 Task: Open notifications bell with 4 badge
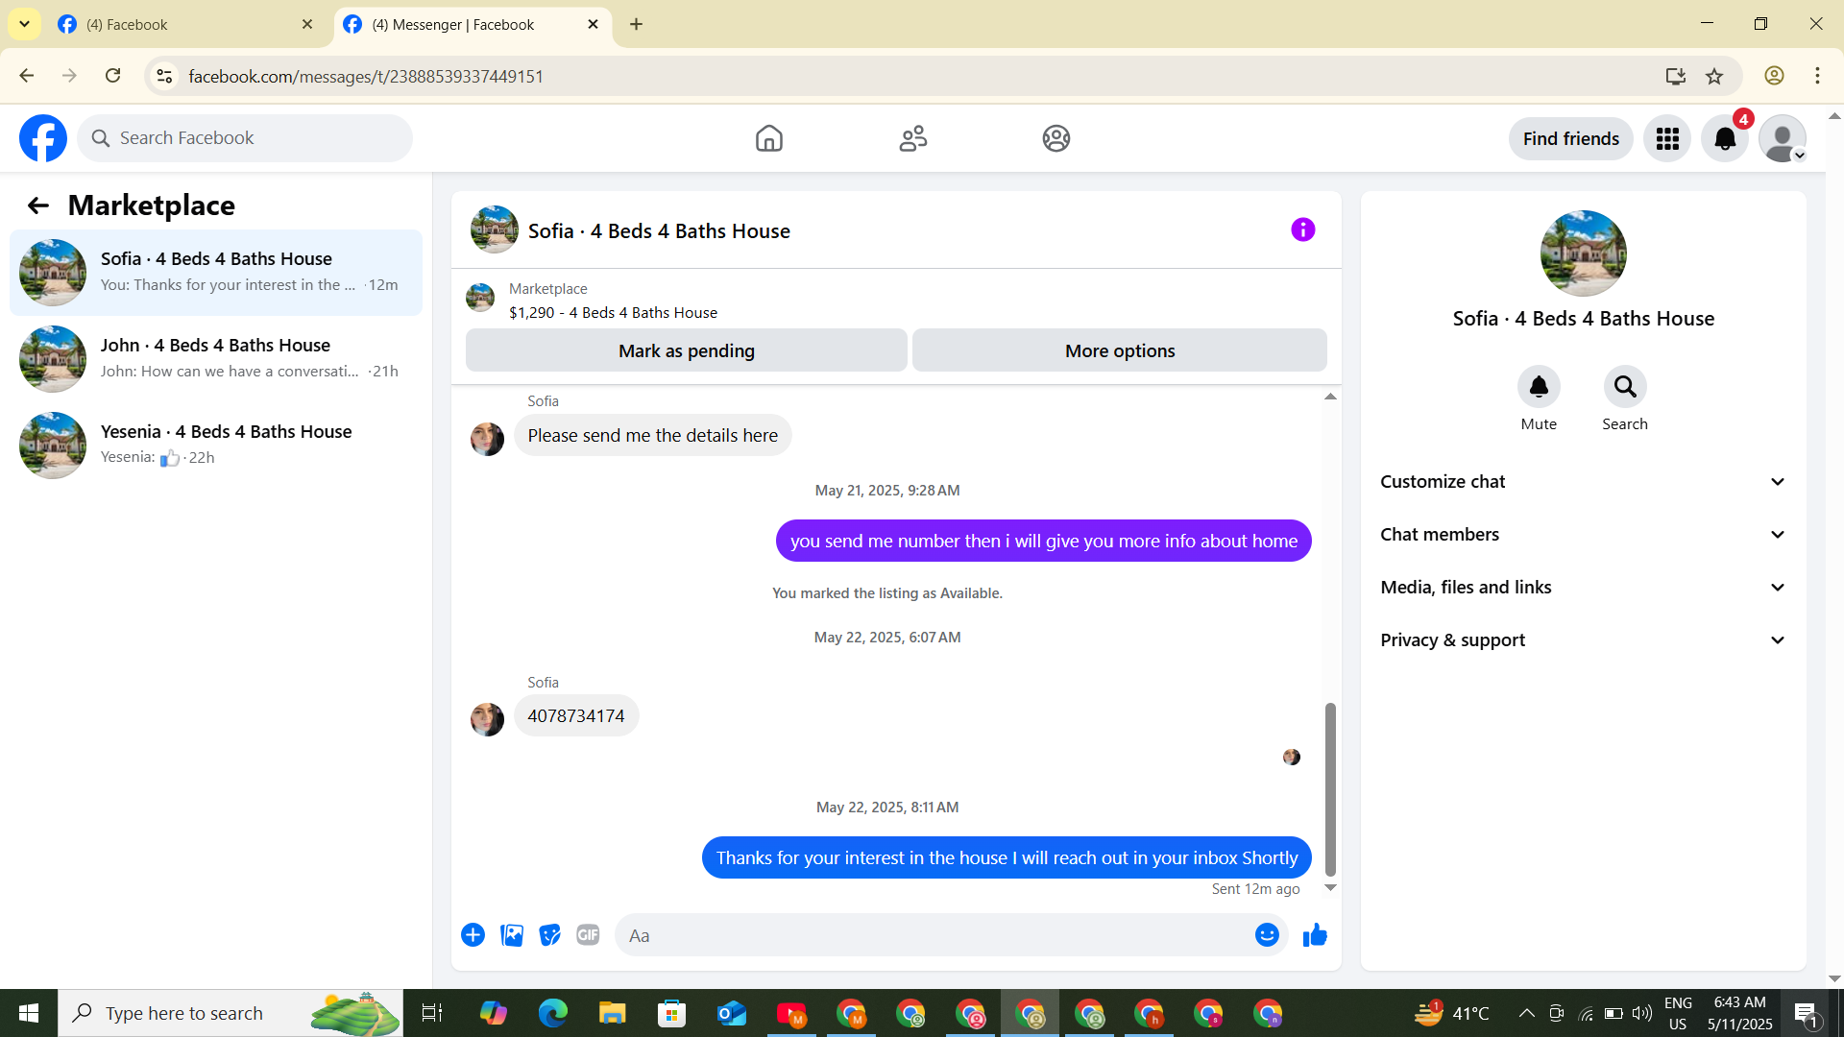point(1725,139)
